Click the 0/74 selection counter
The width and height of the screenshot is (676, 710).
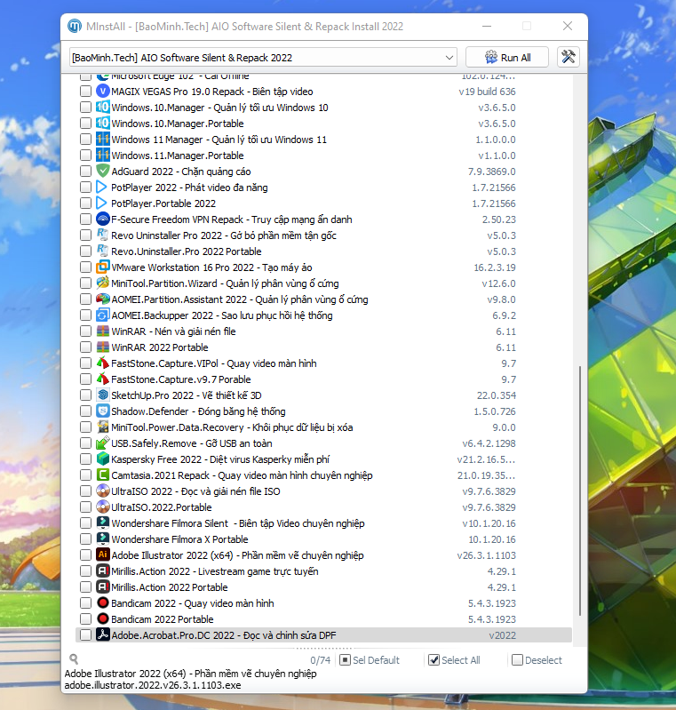[x=320, y=659]
